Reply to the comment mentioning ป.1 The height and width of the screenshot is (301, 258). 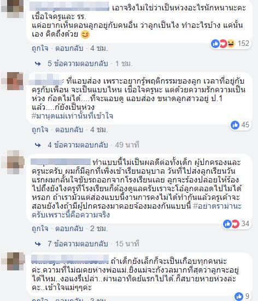(x=69, y=130)
